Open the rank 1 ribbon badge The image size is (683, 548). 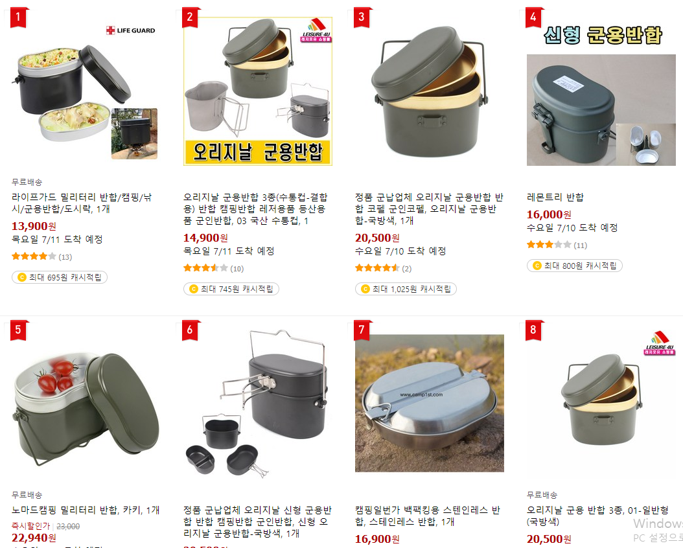coord(19,17)
